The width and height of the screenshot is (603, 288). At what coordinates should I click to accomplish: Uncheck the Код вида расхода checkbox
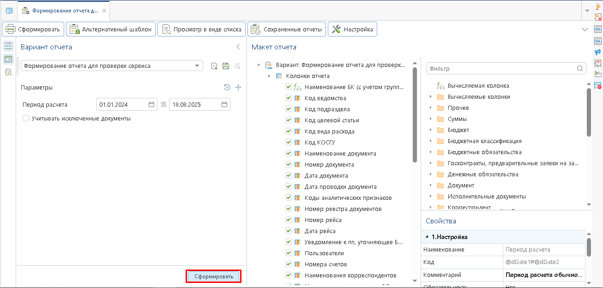(x=289, y=131)
